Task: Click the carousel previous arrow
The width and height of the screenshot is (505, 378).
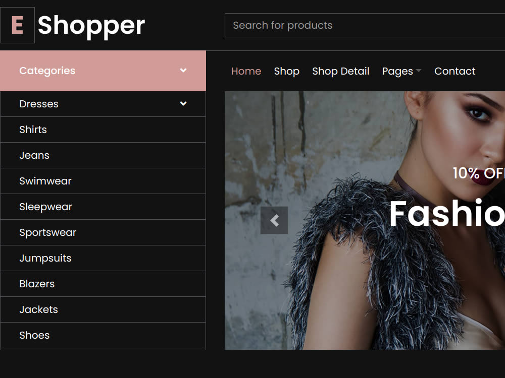Action: pyautogui.click(x=275, y=220)
